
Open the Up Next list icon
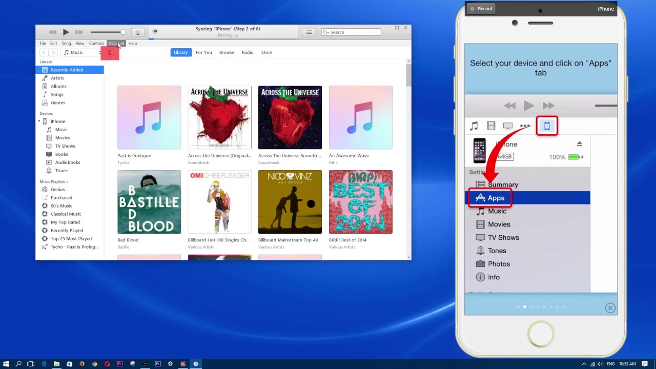click(x=309, y=32)
